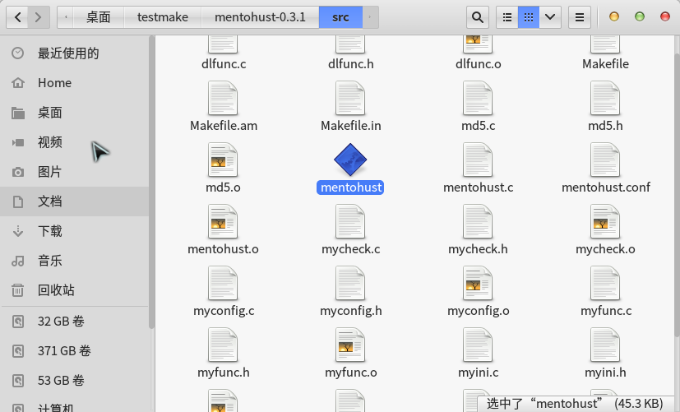Open 文档 in the sidebar
This screenshot has width=680, height=412.
point(75,201)
